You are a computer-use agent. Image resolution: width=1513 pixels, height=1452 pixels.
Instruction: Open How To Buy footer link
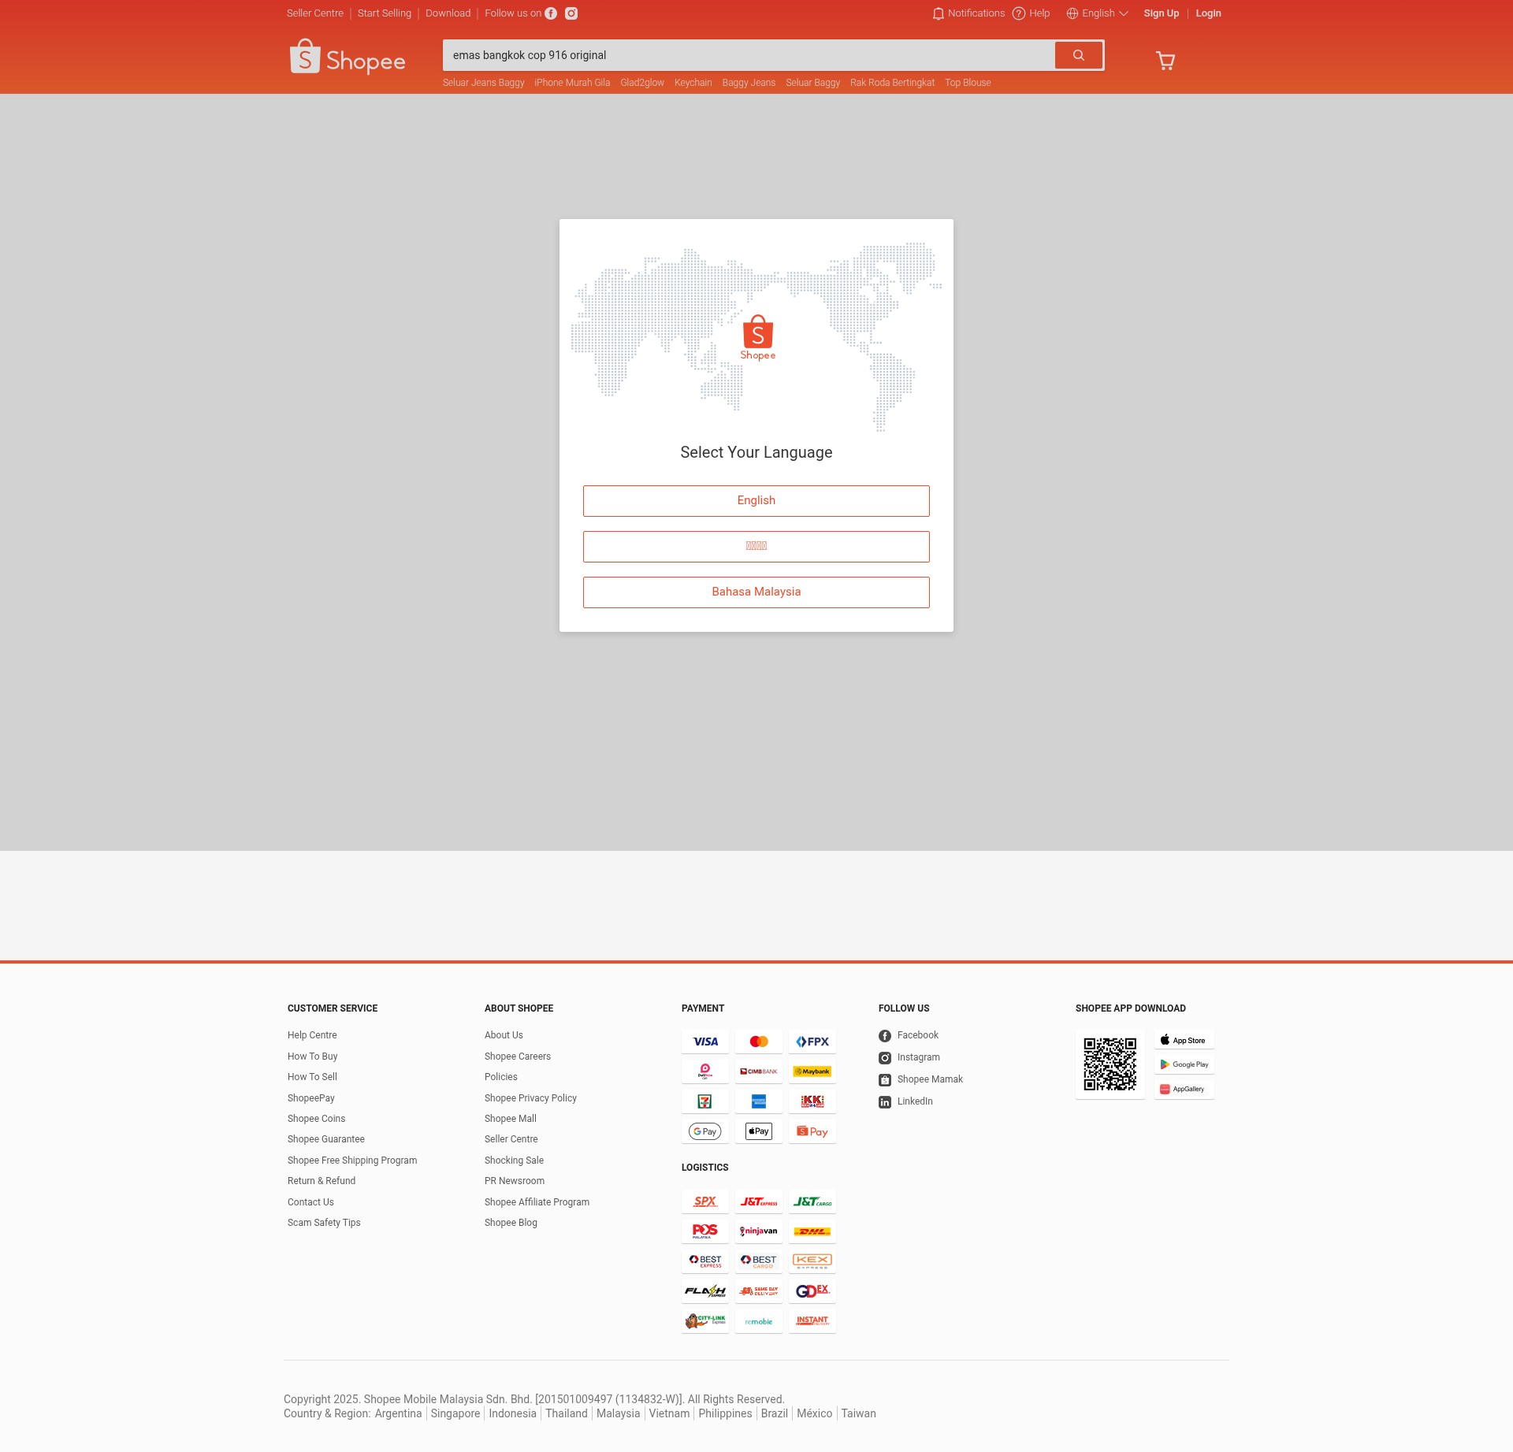click(312, 1057)
